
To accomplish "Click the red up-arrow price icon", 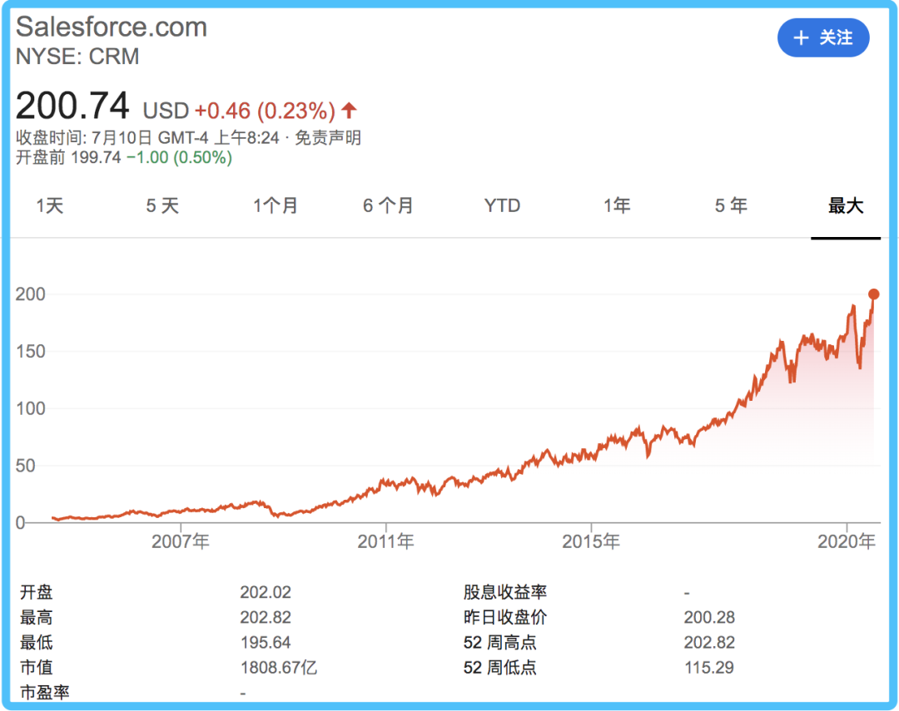I will (349, 109).
